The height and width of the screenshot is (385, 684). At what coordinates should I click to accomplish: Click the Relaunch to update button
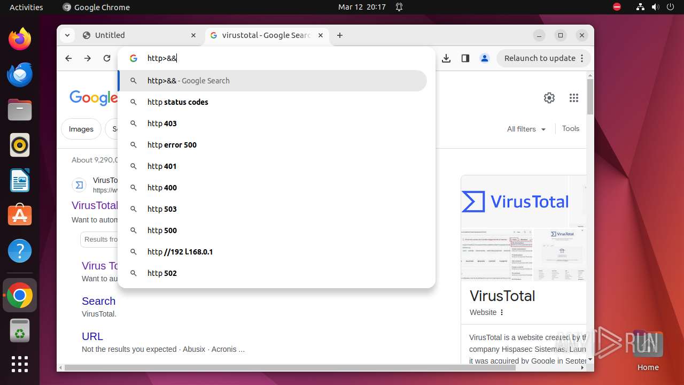click(544, 58)
